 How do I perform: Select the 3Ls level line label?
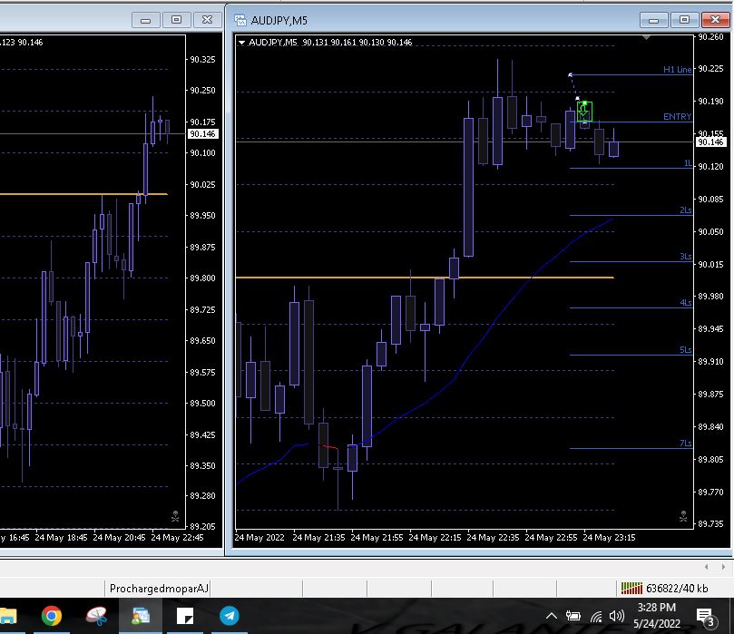pyautogui.click(x=685, y=256)
